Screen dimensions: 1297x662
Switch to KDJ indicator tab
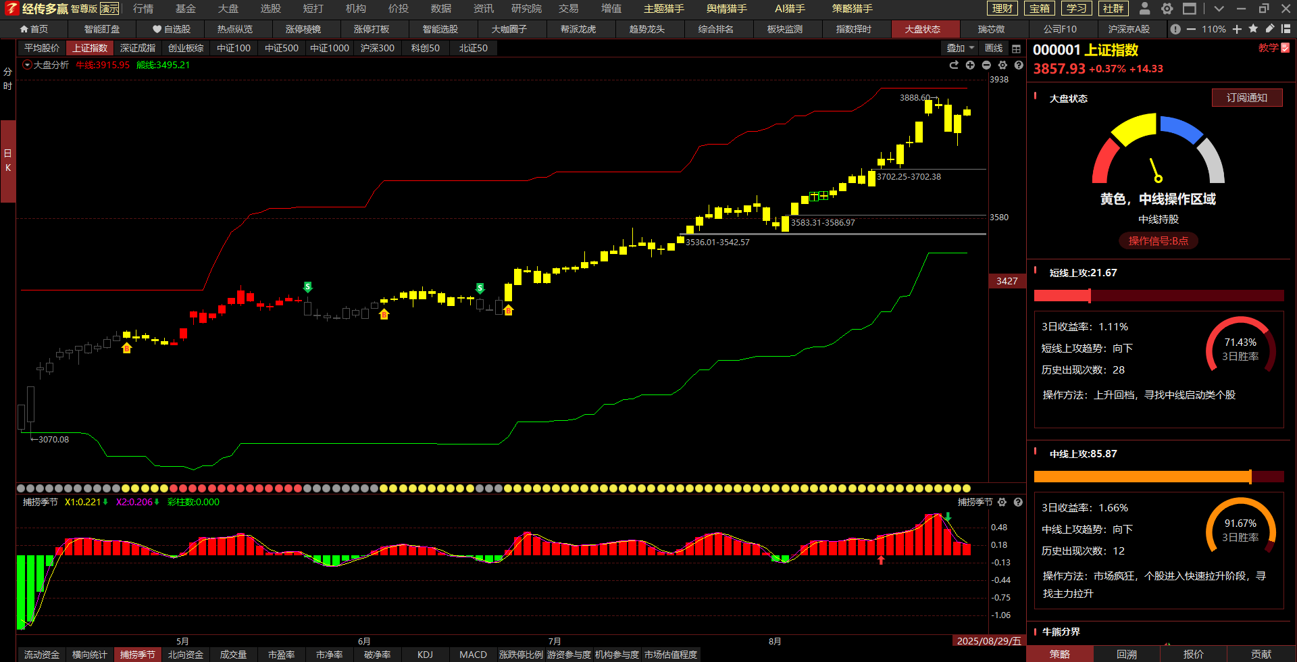tap(426, 655)
